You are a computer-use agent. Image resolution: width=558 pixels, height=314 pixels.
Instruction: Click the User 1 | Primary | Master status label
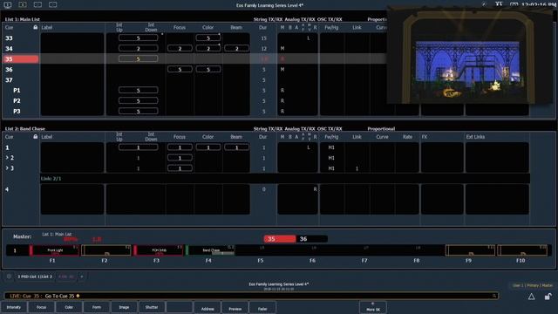click(533, 285)
